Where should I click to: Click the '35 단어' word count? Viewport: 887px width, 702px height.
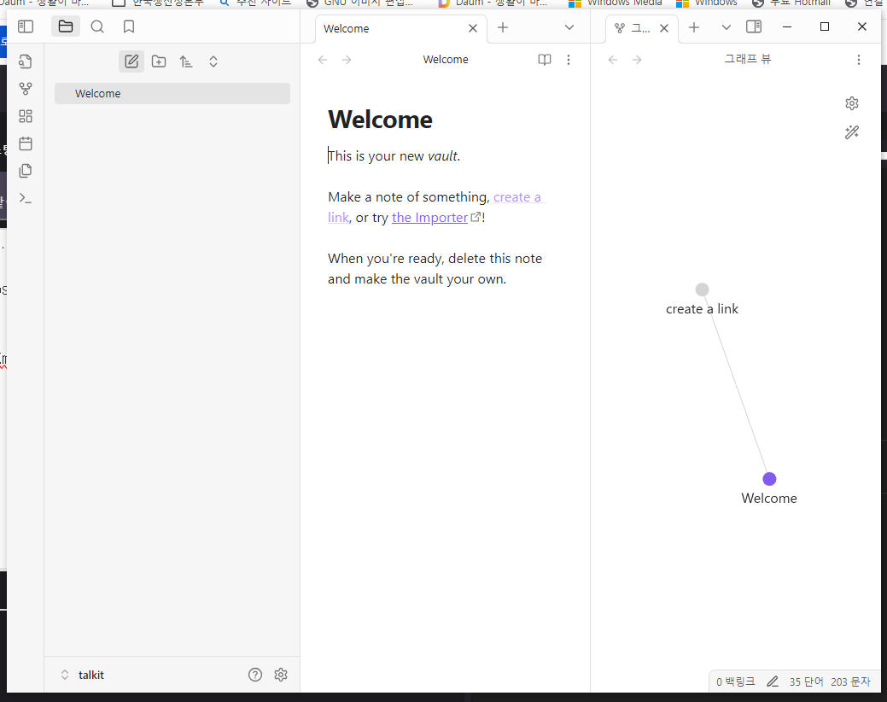[806, 682]
